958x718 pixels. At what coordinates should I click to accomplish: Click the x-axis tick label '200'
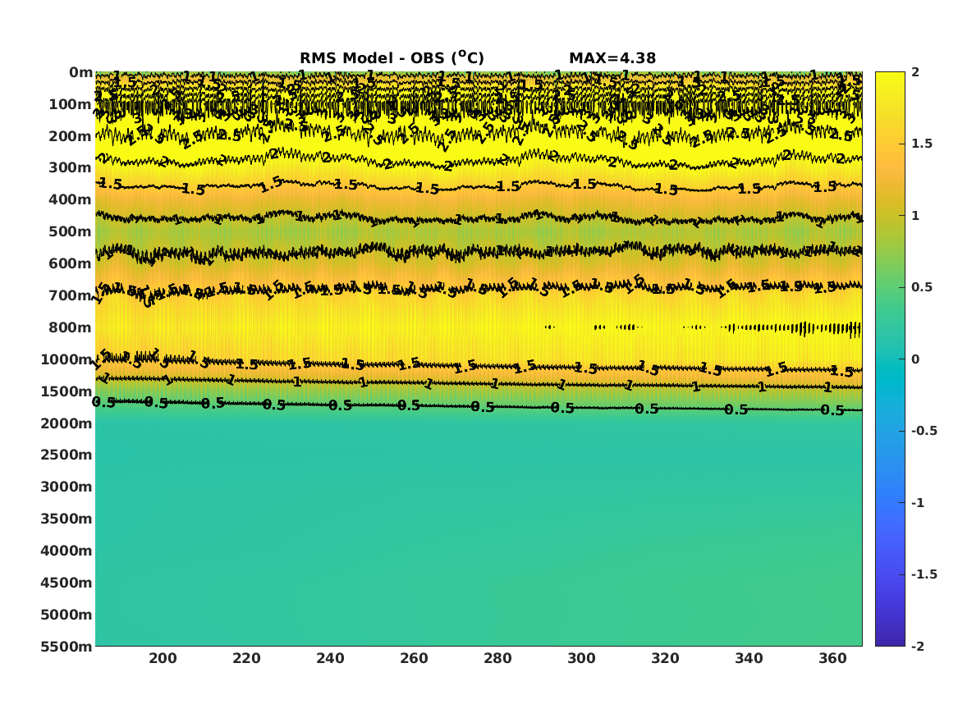pos(163,658)
